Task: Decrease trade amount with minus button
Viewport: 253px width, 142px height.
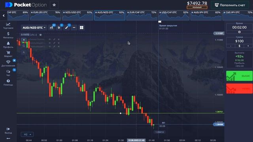Action: [231, 46]
